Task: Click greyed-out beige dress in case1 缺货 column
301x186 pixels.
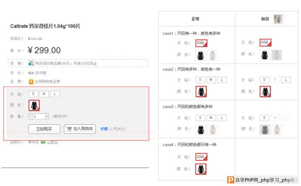Action: [277, 55]
